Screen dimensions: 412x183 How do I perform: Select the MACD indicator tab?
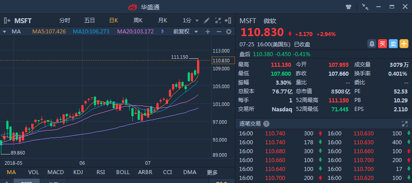pyautogui.click(x=56, y=172)
